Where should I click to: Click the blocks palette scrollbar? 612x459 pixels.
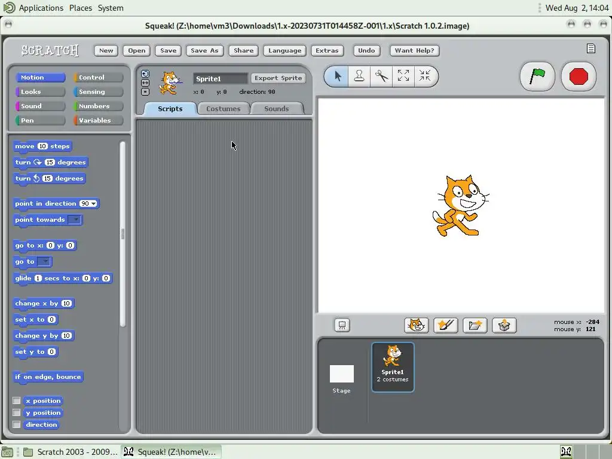(123, 234)
